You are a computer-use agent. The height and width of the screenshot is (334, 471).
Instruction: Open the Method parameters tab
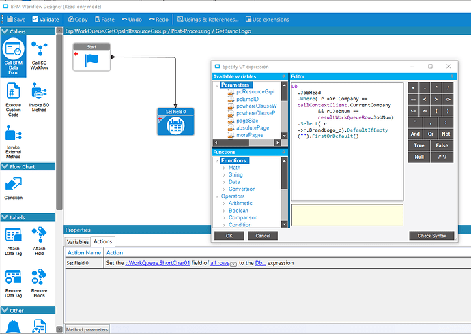coord(87,330)
